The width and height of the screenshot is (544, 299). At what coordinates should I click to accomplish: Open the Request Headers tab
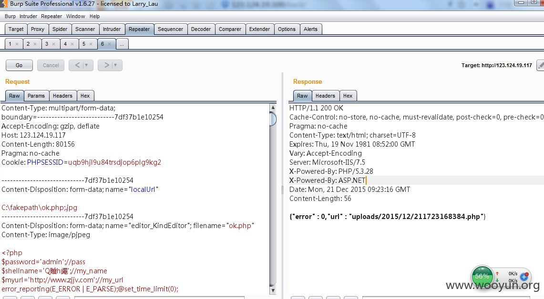point(62,96)
